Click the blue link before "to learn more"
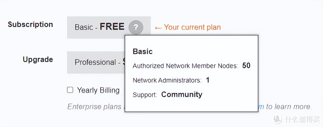Image resolution: width=323 pixels, height=127 pixels. click(x=261, y=106)
